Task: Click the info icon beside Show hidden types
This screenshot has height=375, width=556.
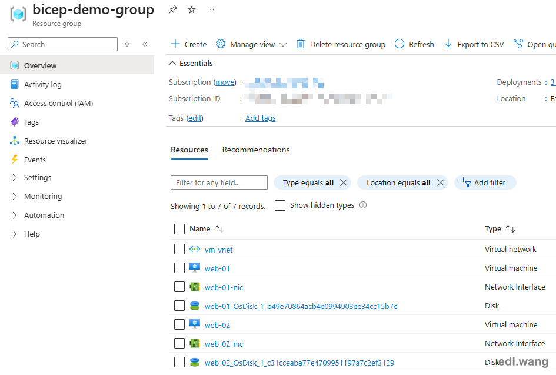Action: coord(363,205)
